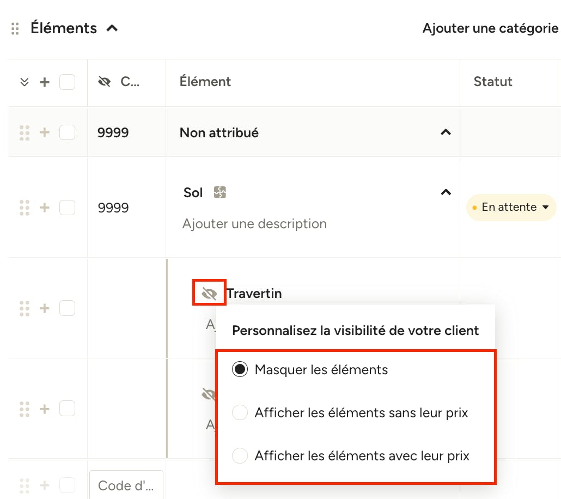Click the plus icon in header row
Screen dimensions: 561x499
(x=44, y=82)
